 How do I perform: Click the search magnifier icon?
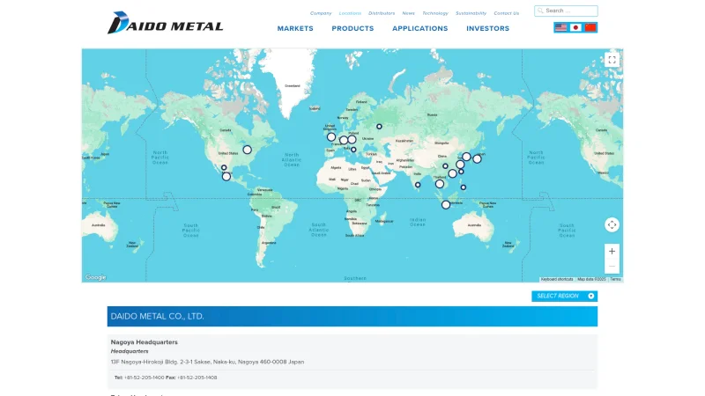540,11
